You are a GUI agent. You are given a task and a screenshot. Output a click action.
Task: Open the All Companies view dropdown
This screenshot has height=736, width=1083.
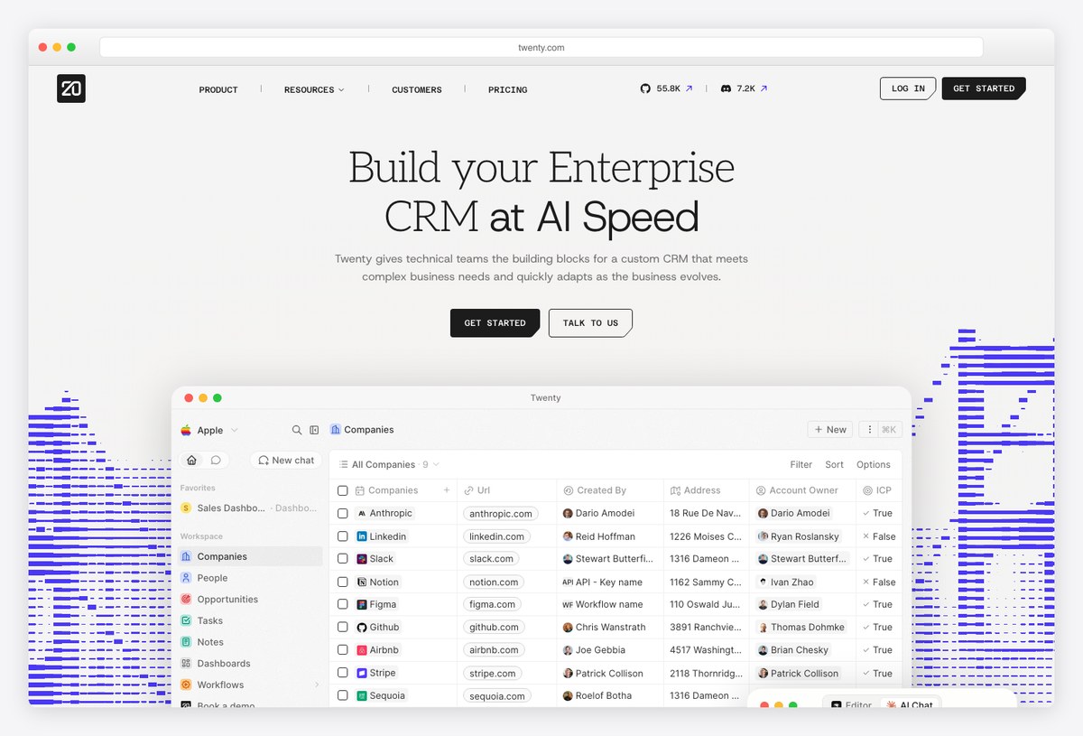[x=389, y=464]
